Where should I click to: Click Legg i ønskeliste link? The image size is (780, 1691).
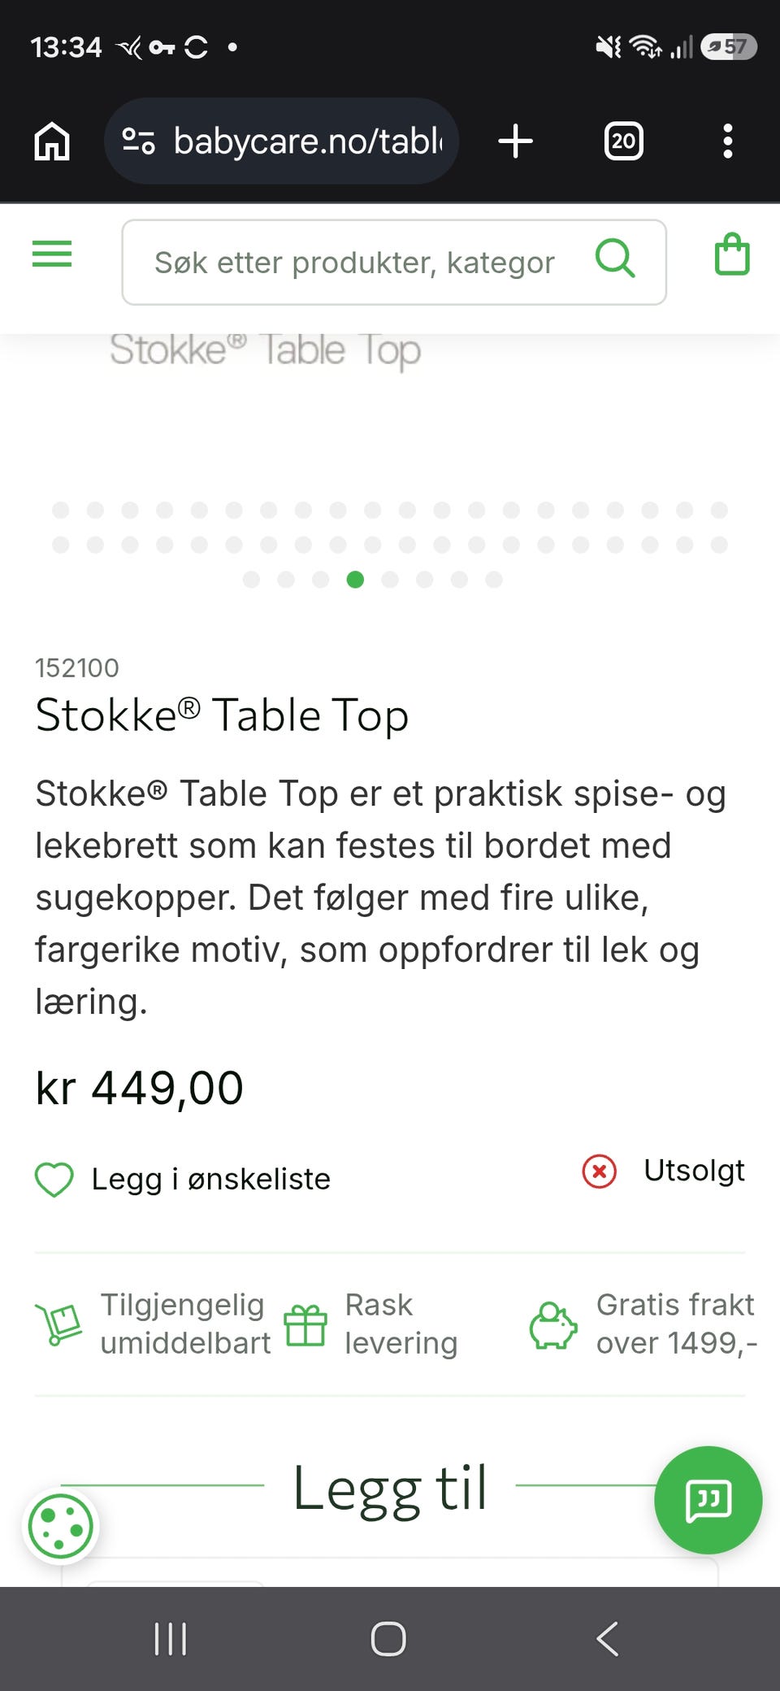pyautogui.click(x=210, y=1179)
